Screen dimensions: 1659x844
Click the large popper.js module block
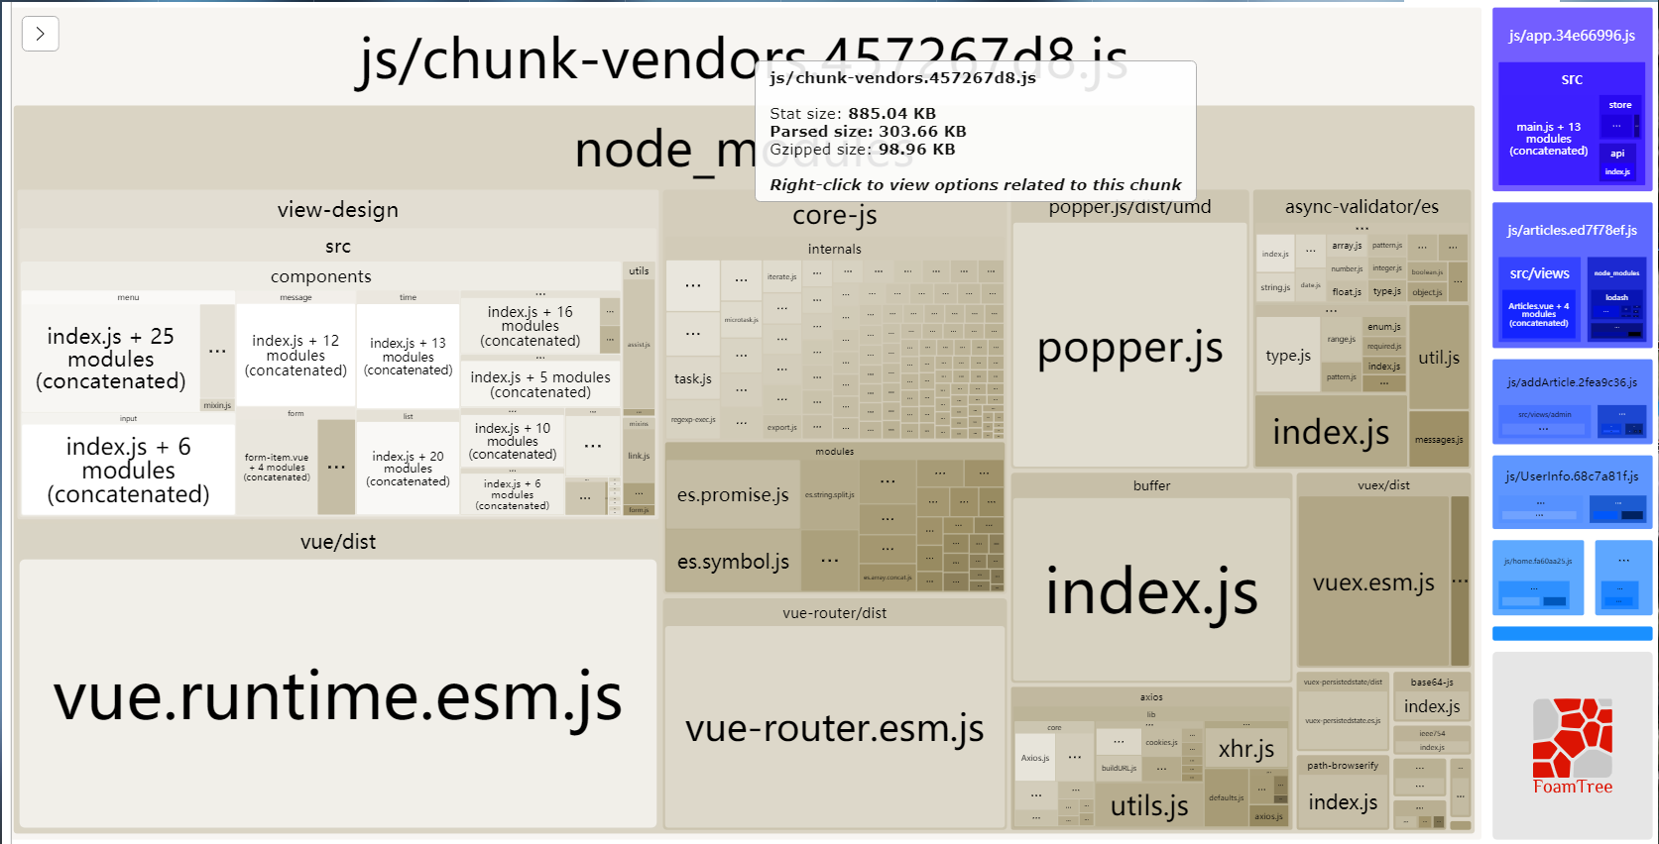(x=1129, y=345)
